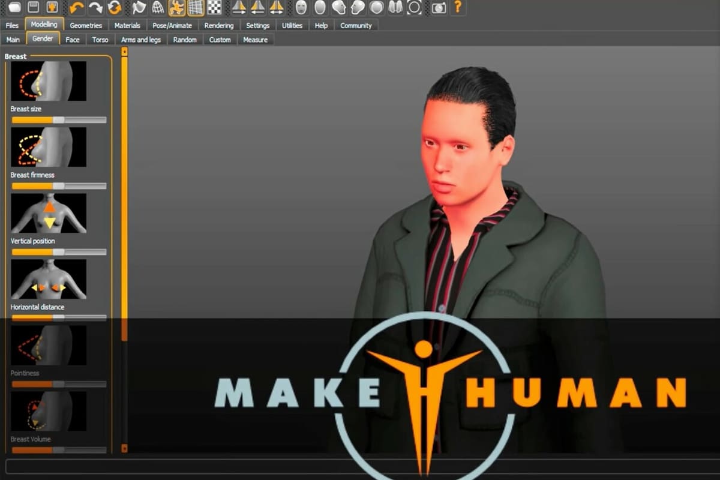Open the Random sub-tab
Viewport: 720px width, 480px height.
185,40
